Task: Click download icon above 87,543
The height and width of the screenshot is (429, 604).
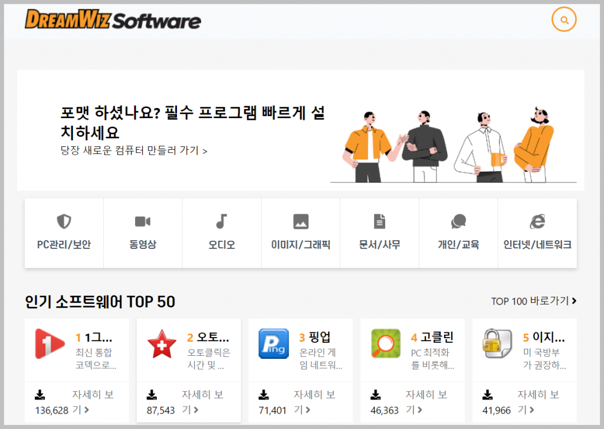Action: point(152,395)
